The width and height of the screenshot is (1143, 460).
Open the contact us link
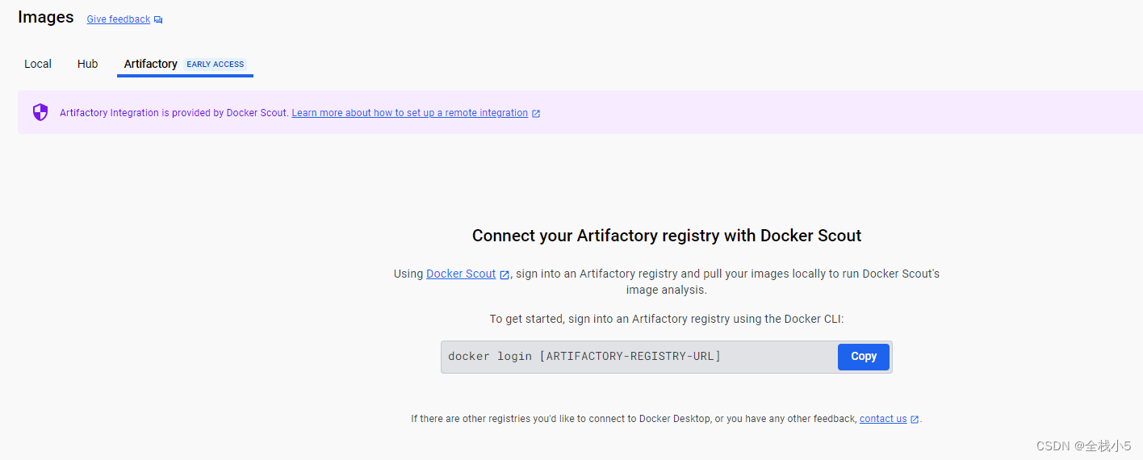883,419
